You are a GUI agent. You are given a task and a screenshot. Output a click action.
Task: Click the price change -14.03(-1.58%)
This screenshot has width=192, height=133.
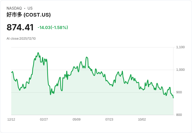[x=53, y=27]
